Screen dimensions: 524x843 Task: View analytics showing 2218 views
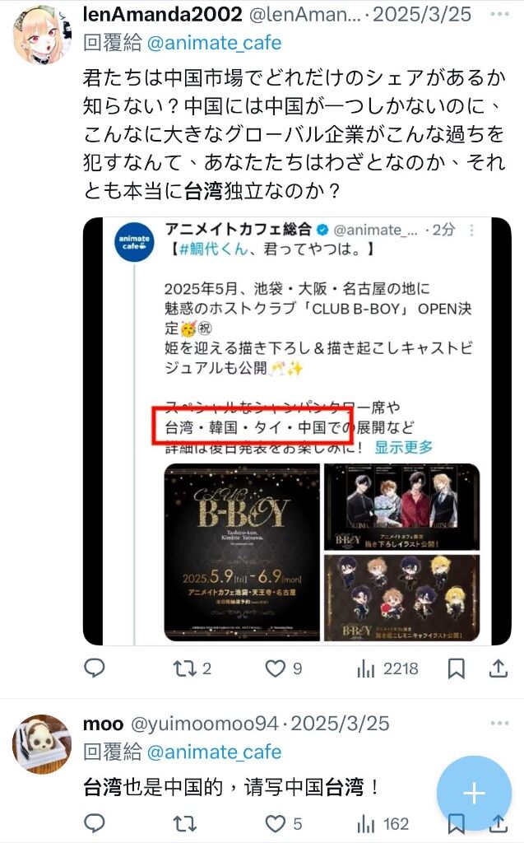[387, 668]
